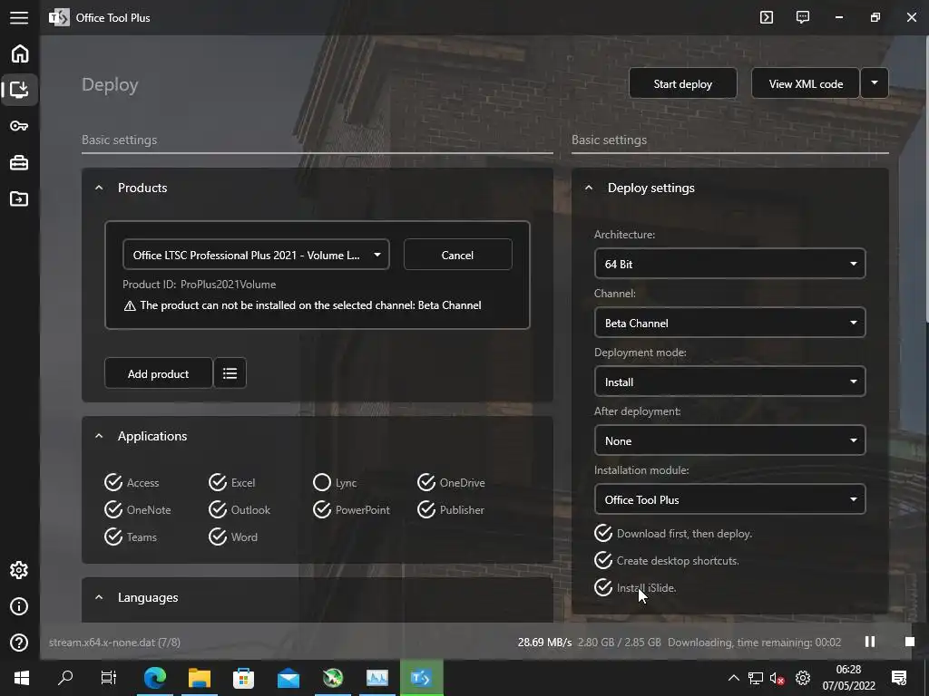929x696 pixels.
Task: Enable the Lync application checkbox
Action: click(322, 482)
